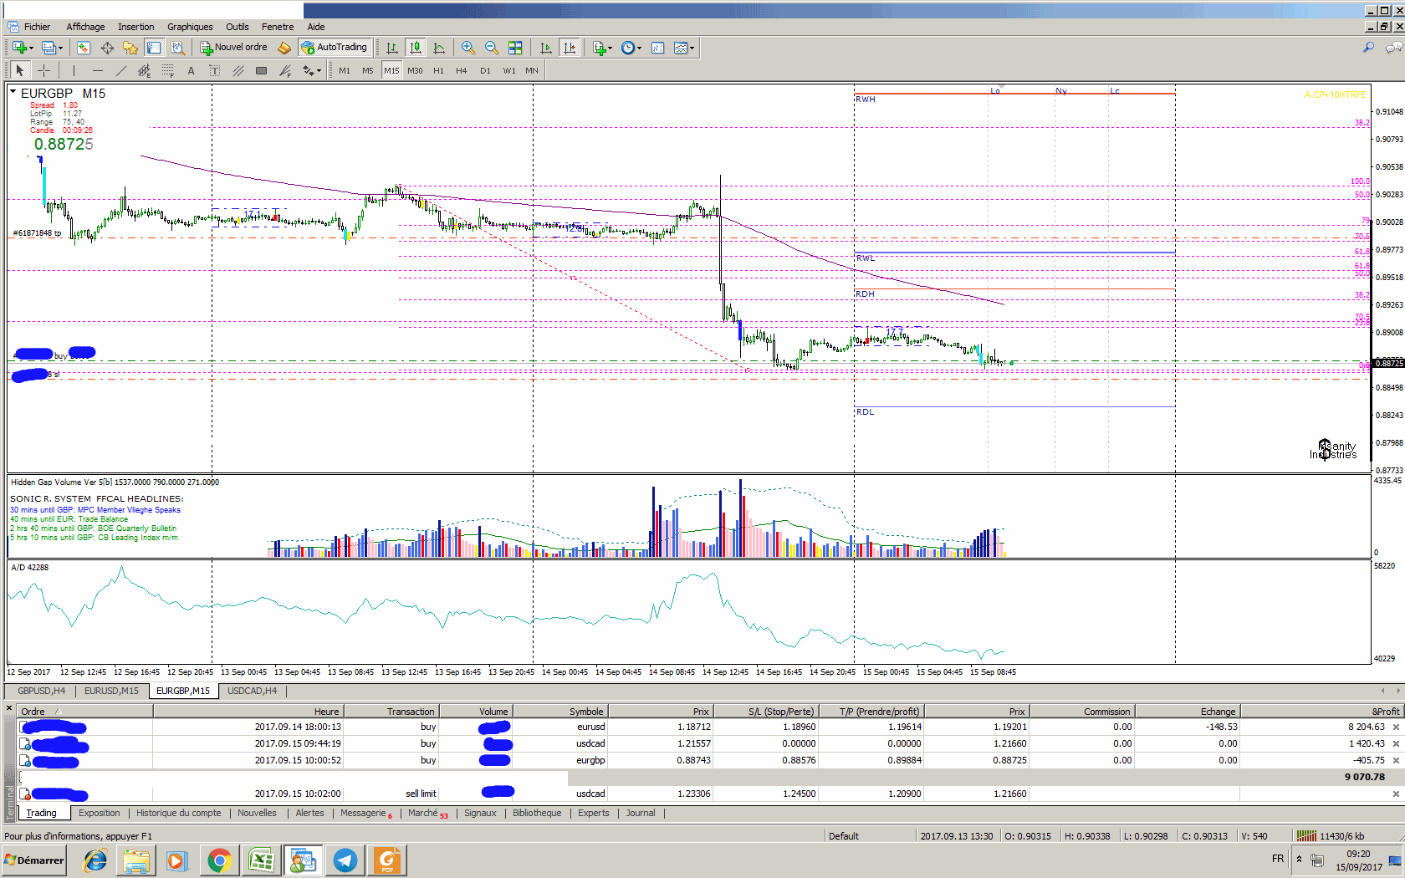The image size is (1405, 878).
Task: Zoom out on the chart
Action: pos(492,48)
